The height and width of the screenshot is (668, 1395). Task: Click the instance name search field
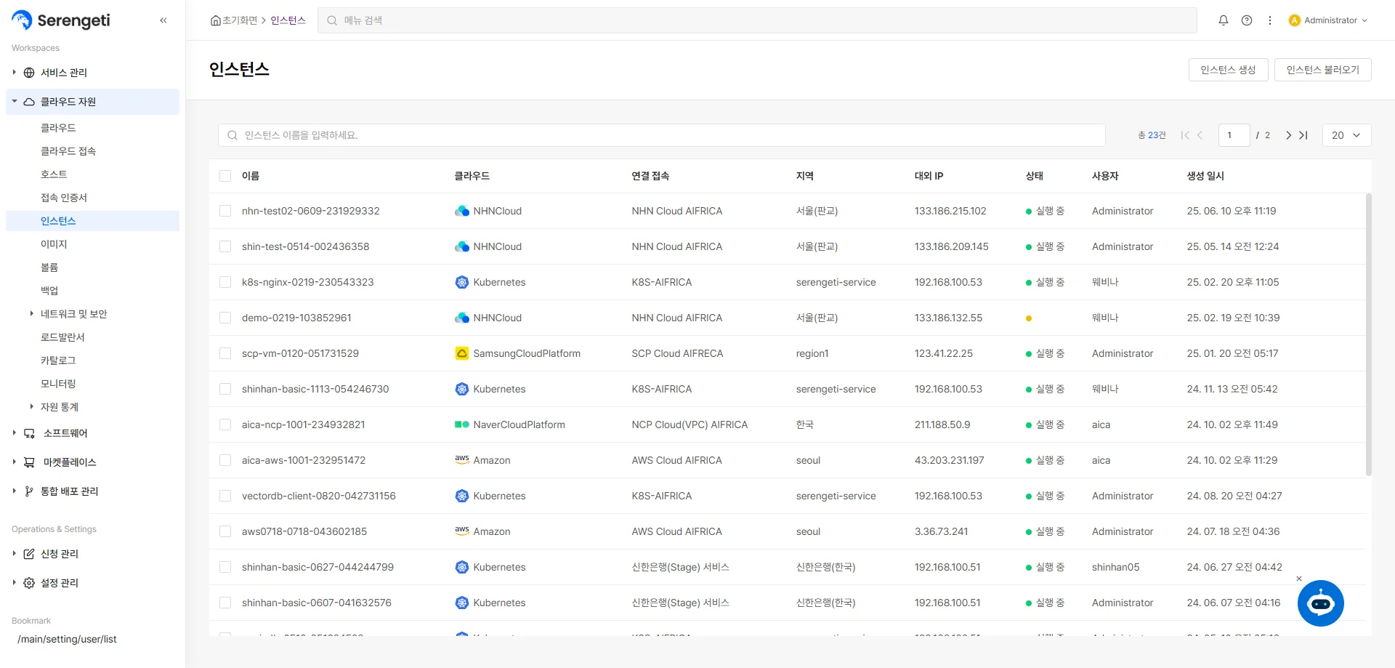[661, 135]
